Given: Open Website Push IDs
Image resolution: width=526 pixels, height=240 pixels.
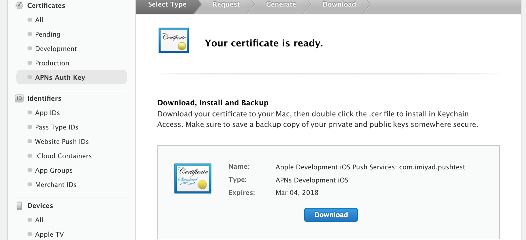Looking at the screenshot, I should coord(62,142).
